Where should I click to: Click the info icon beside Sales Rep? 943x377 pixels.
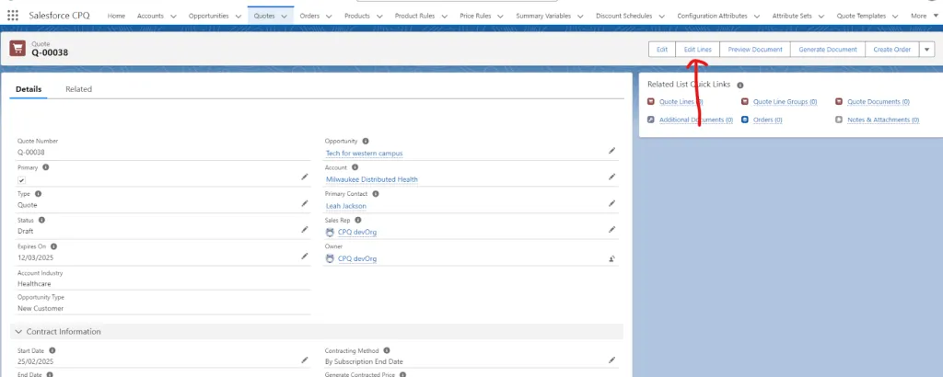coord(358,221)
